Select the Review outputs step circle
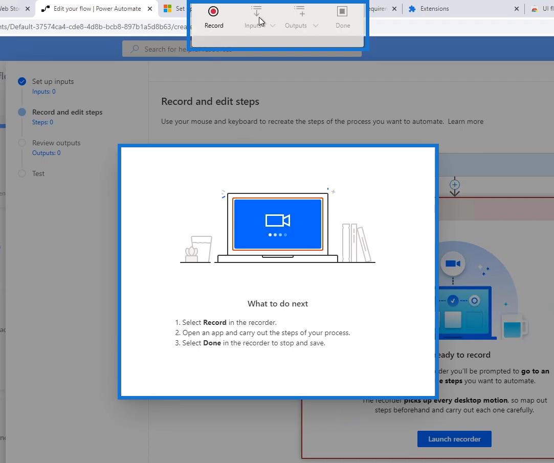This screenshot has height=463, width=554. [x=22, y=143]
